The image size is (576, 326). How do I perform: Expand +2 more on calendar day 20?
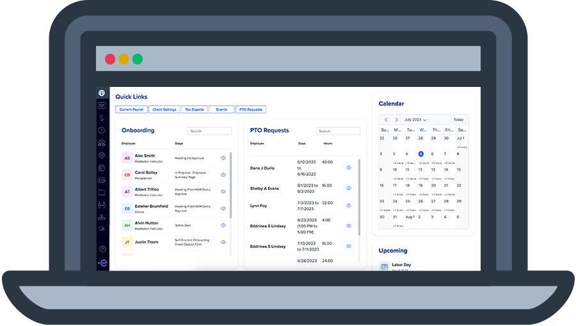(436, 195)
